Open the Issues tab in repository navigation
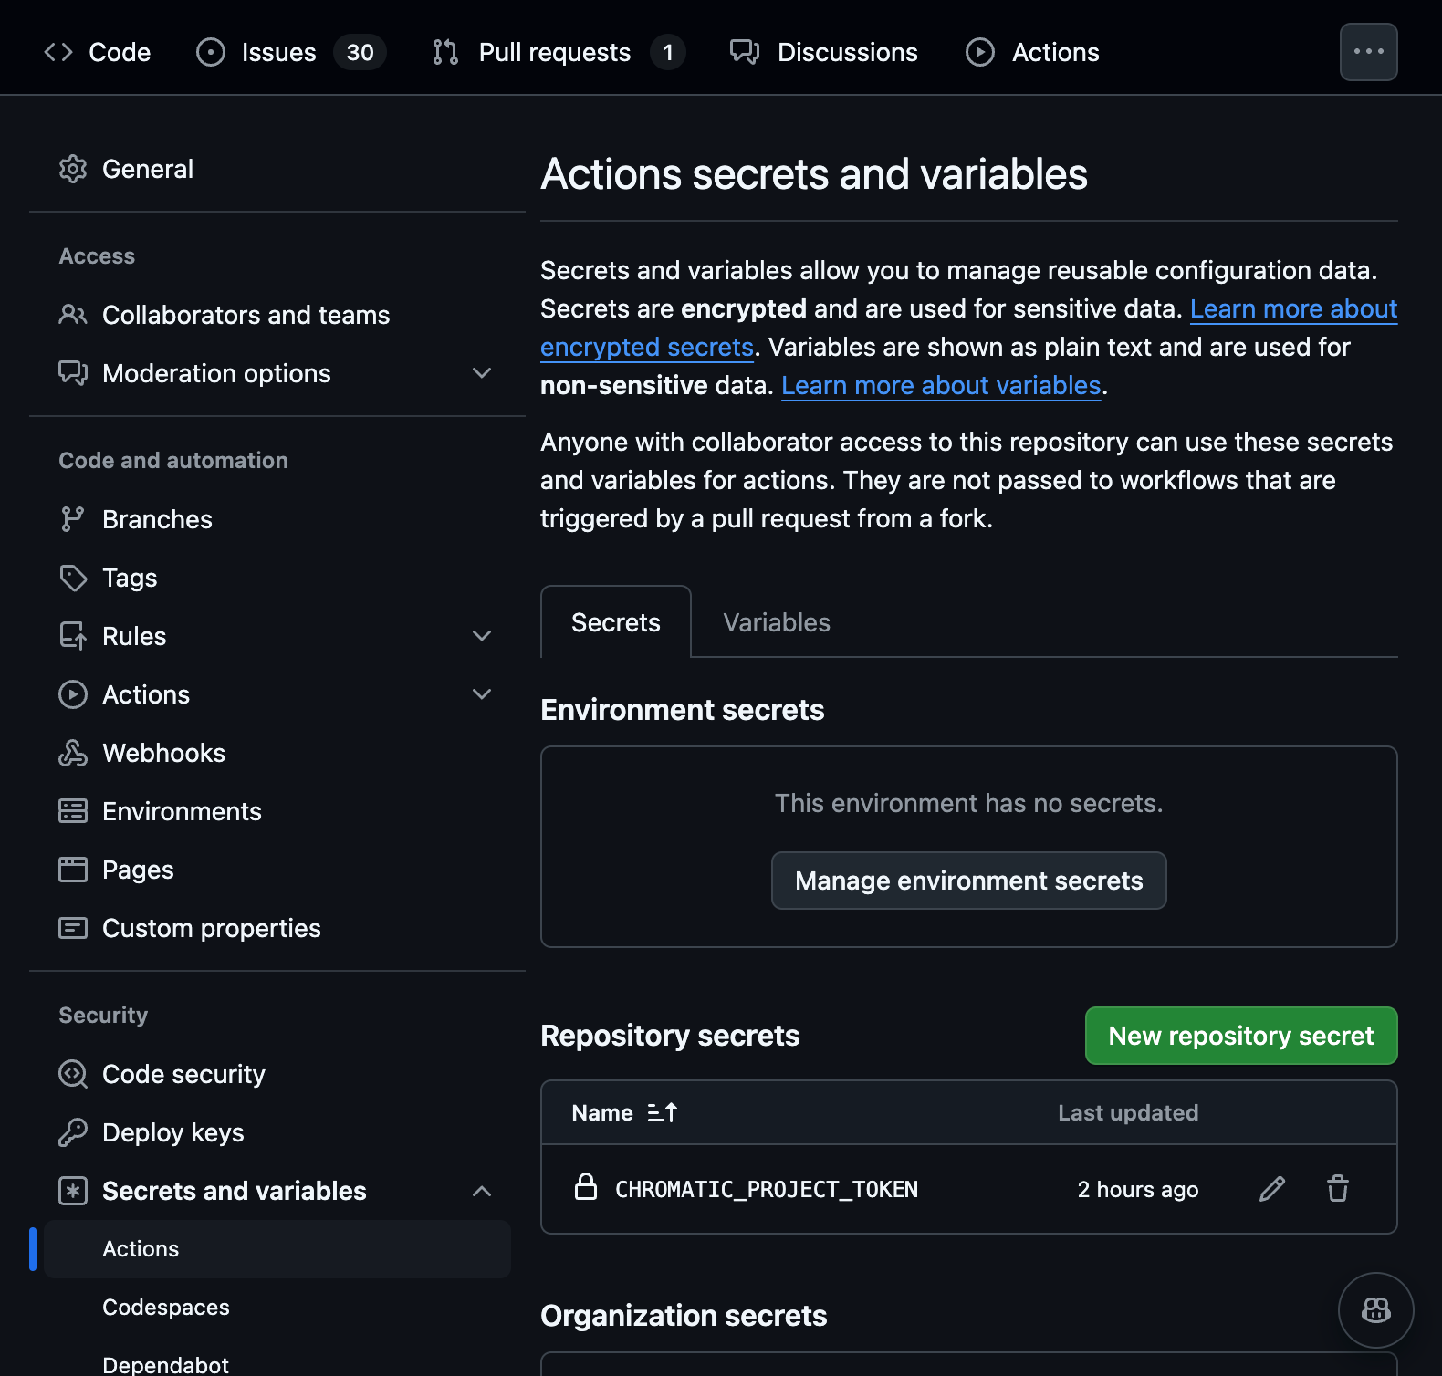The image size is (1442, 1376). tap(291, 52)
